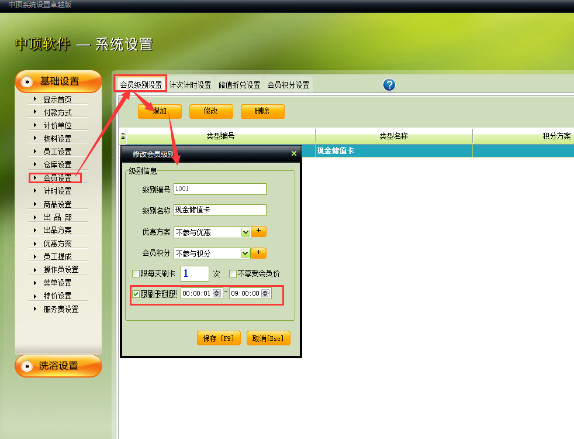Click the plus button next to 优惠方案

pyautogui.click(x=259, y=231)
